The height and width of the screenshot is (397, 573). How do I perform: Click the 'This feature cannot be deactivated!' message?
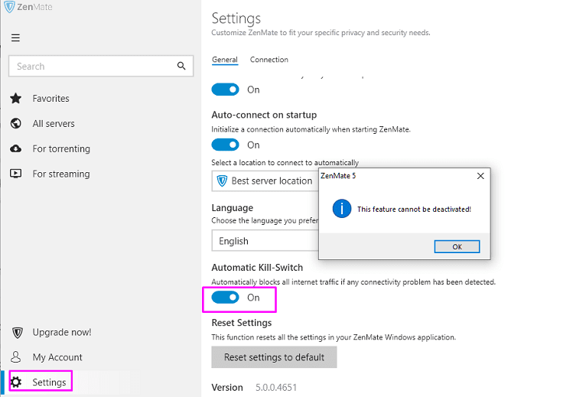click(x=414, y=210)
